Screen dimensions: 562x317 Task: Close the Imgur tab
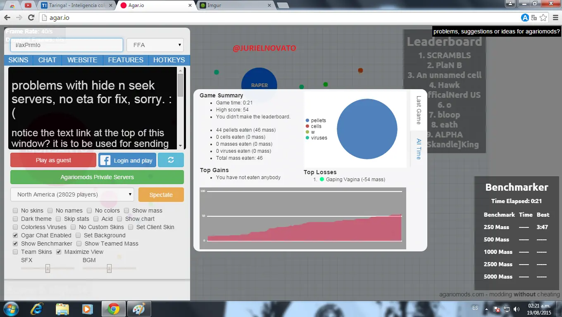[x=269, y=5]
